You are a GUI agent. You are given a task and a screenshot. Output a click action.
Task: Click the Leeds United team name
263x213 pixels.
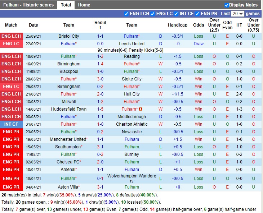coord(131,44)
